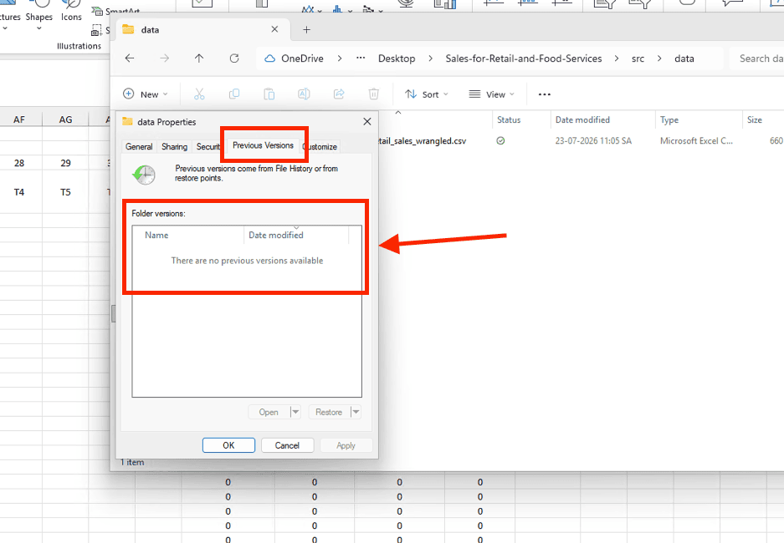The height and width of the screenshot is (543, 784).
Task: Select the Excel cell containing 28
Action: coord(19,163)
